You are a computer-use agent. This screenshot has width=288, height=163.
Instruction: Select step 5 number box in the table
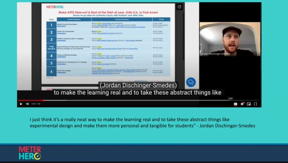[x=51, y=63]
